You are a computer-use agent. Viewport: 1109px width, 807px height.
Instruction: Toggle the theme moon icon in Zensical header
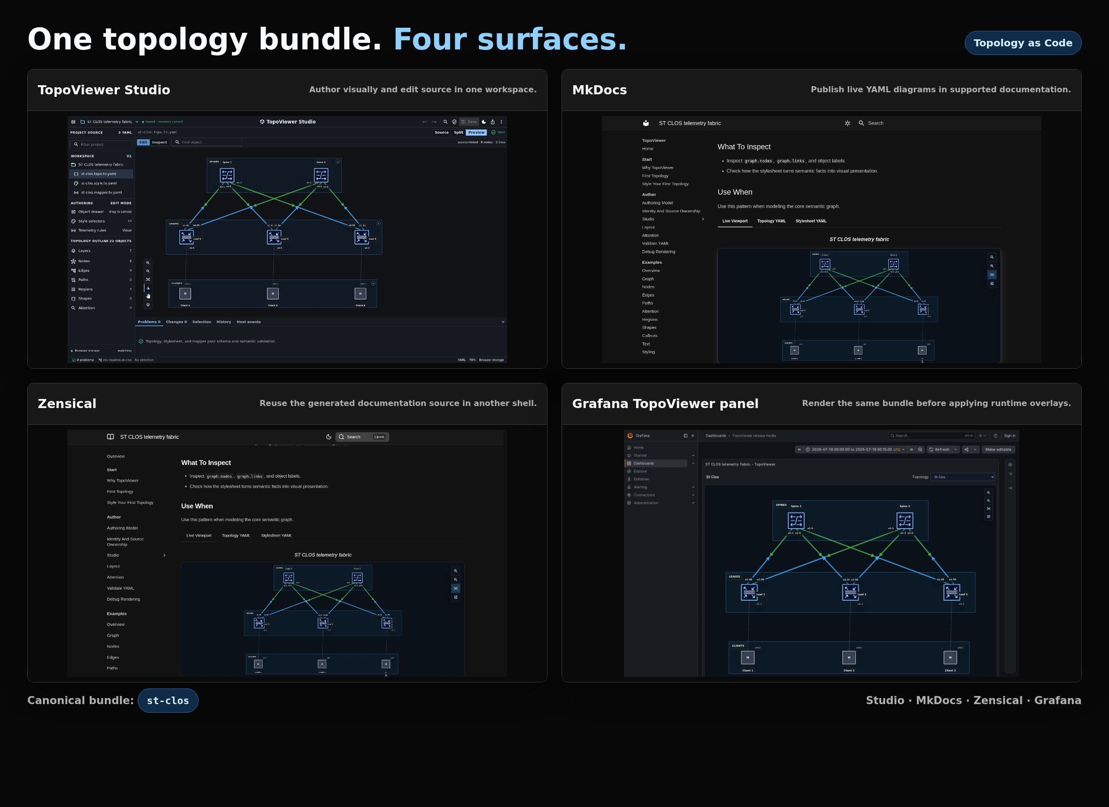point(329,437)
